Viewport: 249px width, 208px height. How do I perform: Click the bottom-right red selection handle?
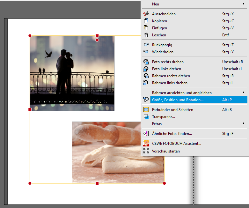point(164,183)
